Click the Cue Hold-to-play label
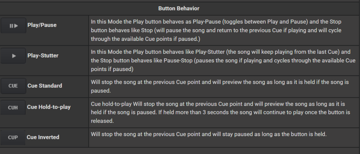Viewport: 360px width, 154px height. coord(49,107)
